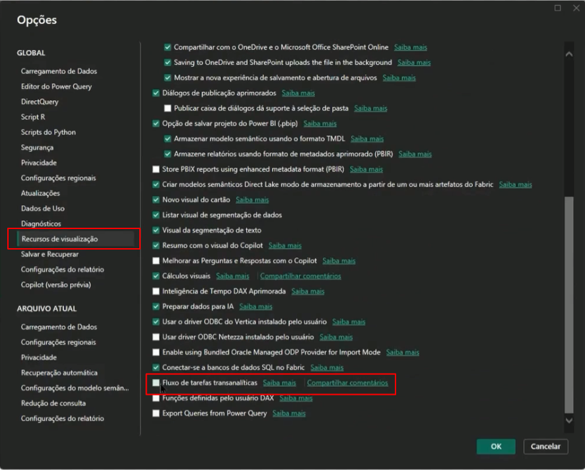Click the OK button
The image size is (585, 470).
[x=496, y=446]
